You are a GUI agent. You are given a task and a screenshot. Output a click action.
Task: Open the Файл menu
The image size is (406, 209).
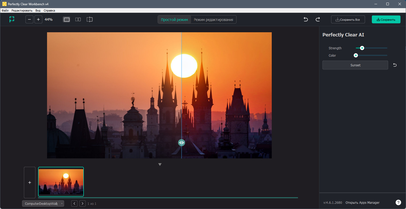[x=5, y=10]
